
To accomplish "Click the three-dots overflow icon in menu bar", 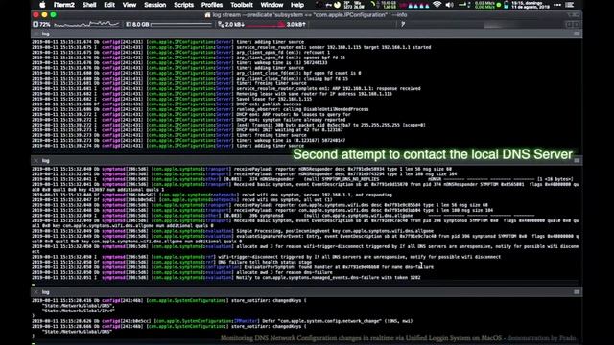I will pyautogui.click(x=557, y=5).
